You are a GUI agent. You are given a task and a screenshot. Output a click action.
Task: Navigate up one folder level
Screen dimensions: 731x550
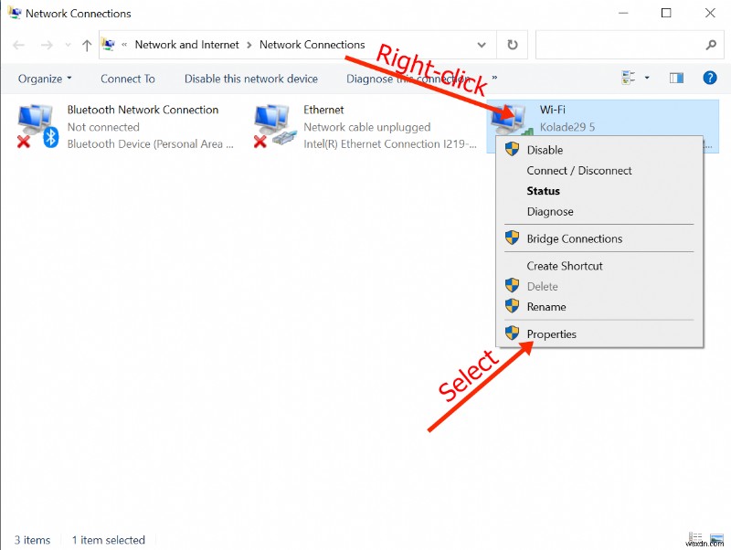(x=86, y=44)
